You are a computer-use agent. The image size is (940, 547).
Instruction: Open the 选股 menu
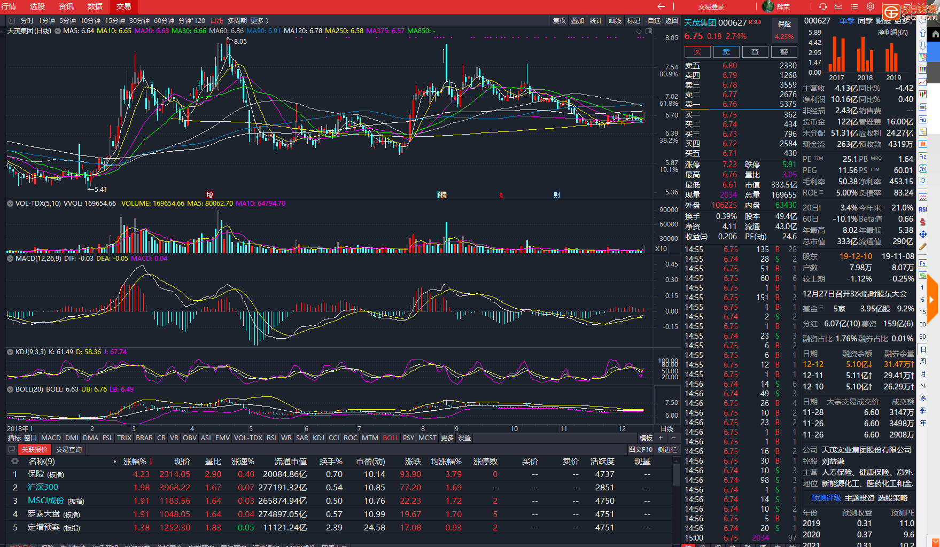coord(37,6)
